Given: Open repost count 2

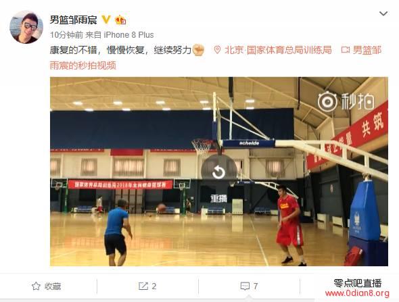Looking at the screenshot, I should pos(154,286).
